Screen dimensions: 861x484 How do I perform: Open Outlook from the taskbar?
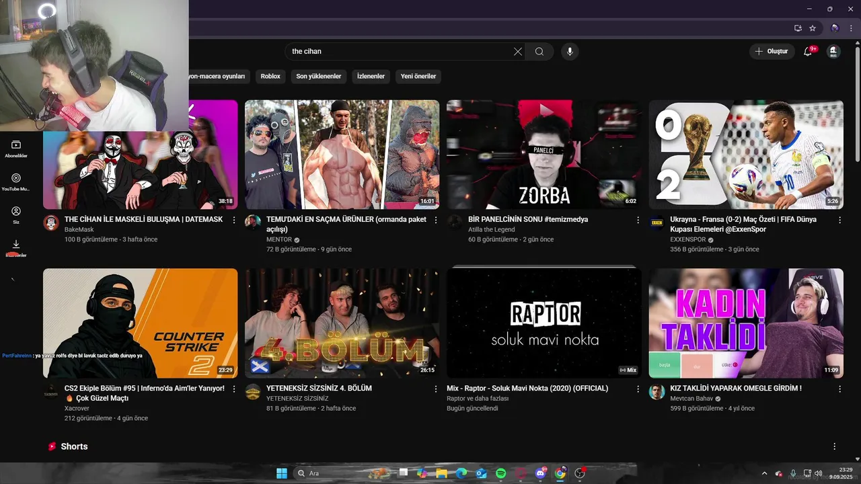pyautogui.click(x=481, y=473)
